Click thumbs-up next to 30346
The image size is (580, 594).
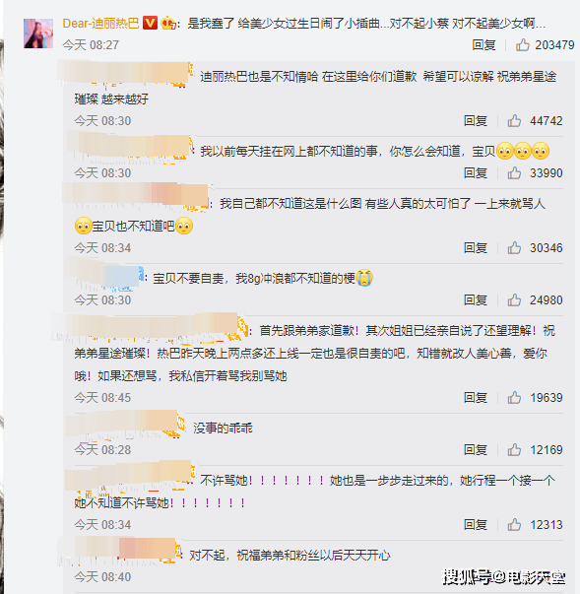[514, 248]
